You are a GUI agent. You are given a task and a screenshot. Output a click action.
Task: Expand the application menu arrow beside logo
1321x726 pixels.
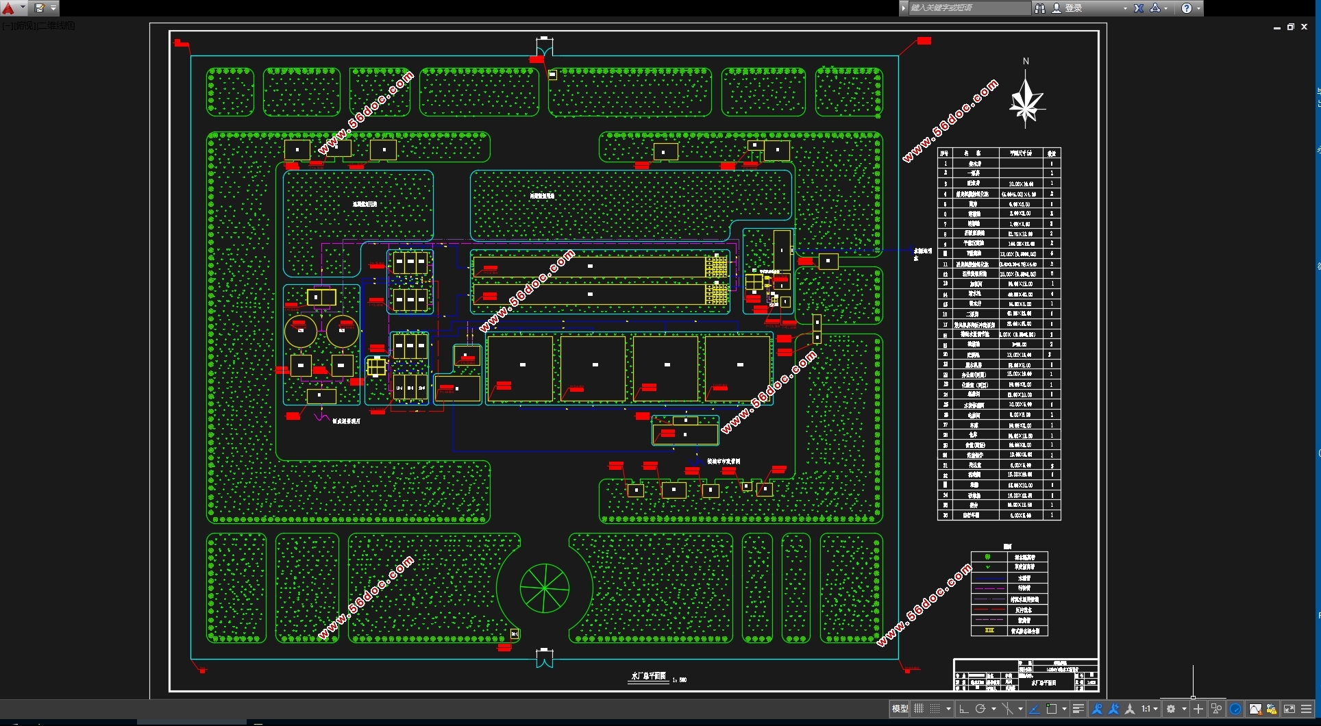point(23,8)
